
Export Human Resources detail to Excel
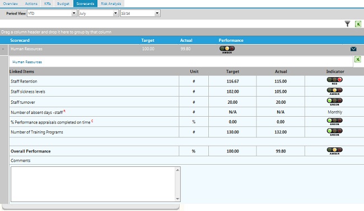coord(358,59)
